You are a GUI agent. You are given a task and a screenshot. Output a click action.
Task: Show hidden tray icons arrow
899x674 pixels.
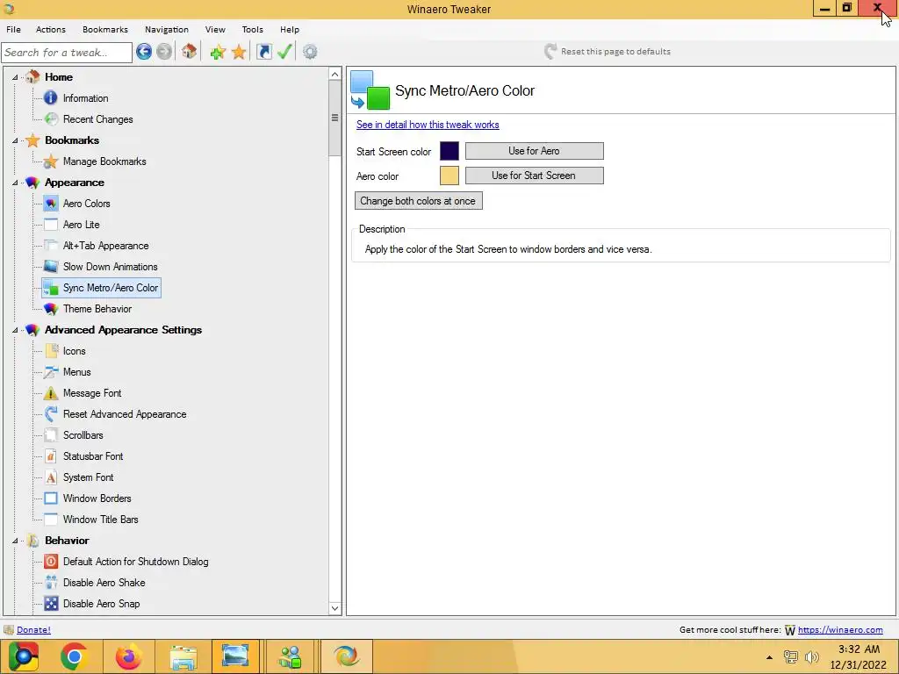[769, 657]
